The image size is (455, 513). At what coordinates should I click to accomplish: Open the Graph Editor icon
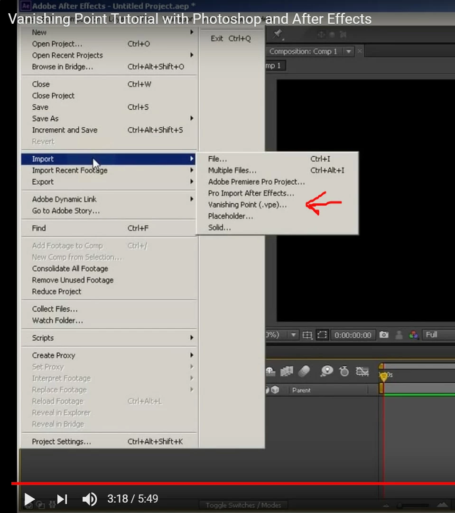pyautogui.click(x=362, y=371)
